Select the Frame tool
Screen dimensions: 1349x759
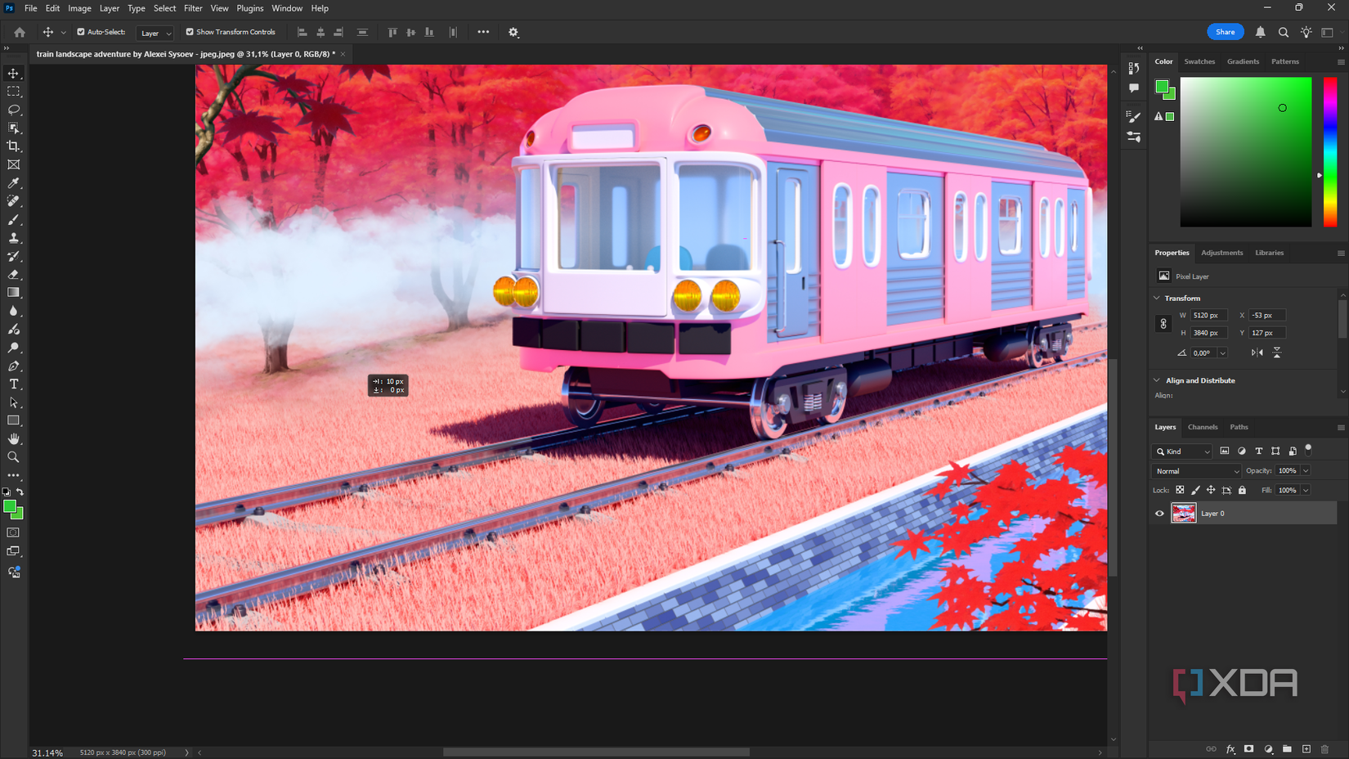click(14, 164)
